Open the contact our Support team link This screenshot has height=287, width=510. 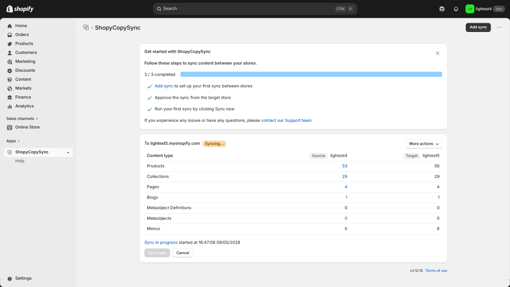click(287, 121)
